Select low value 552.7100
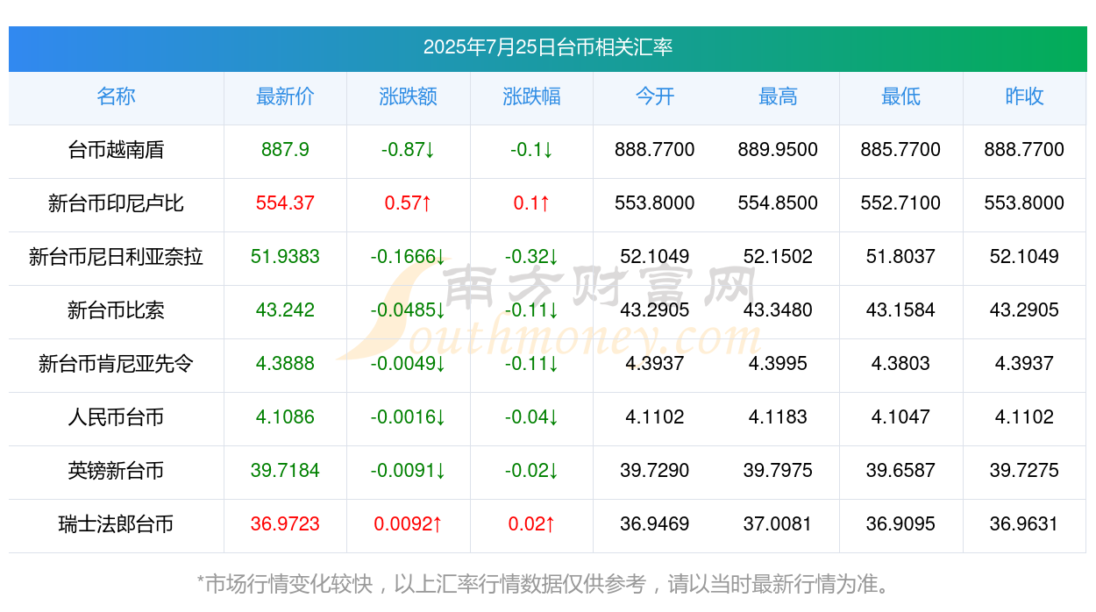1096x612 pixels. coord(900,203)
